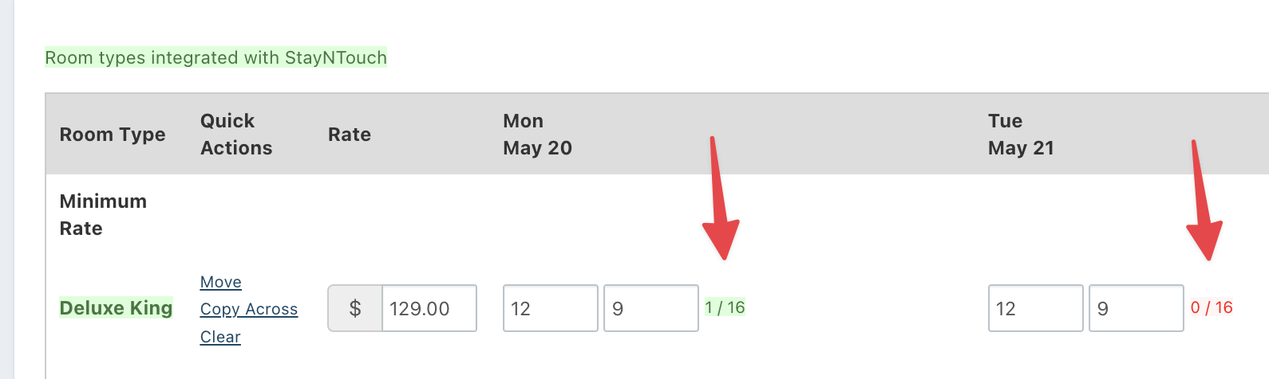Click the Copy Across link
The height and width of the screenshot is (379, 1269).
pyautogui.click(x=248, y=309)
